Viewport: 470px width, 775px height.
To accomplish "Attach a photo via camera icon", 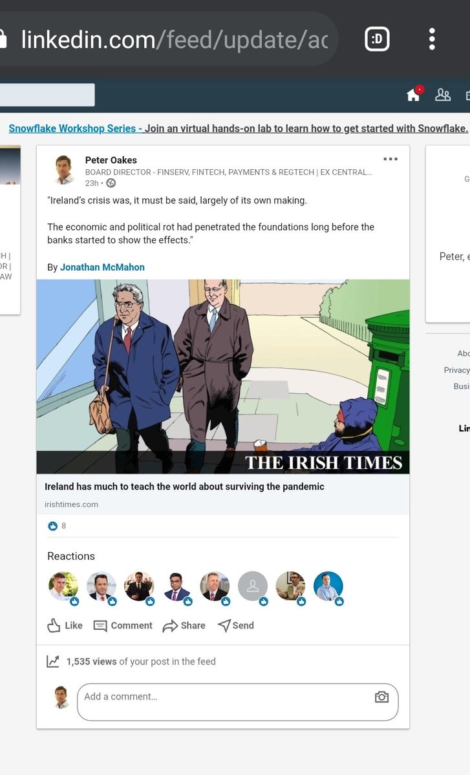I will [382, 697].
